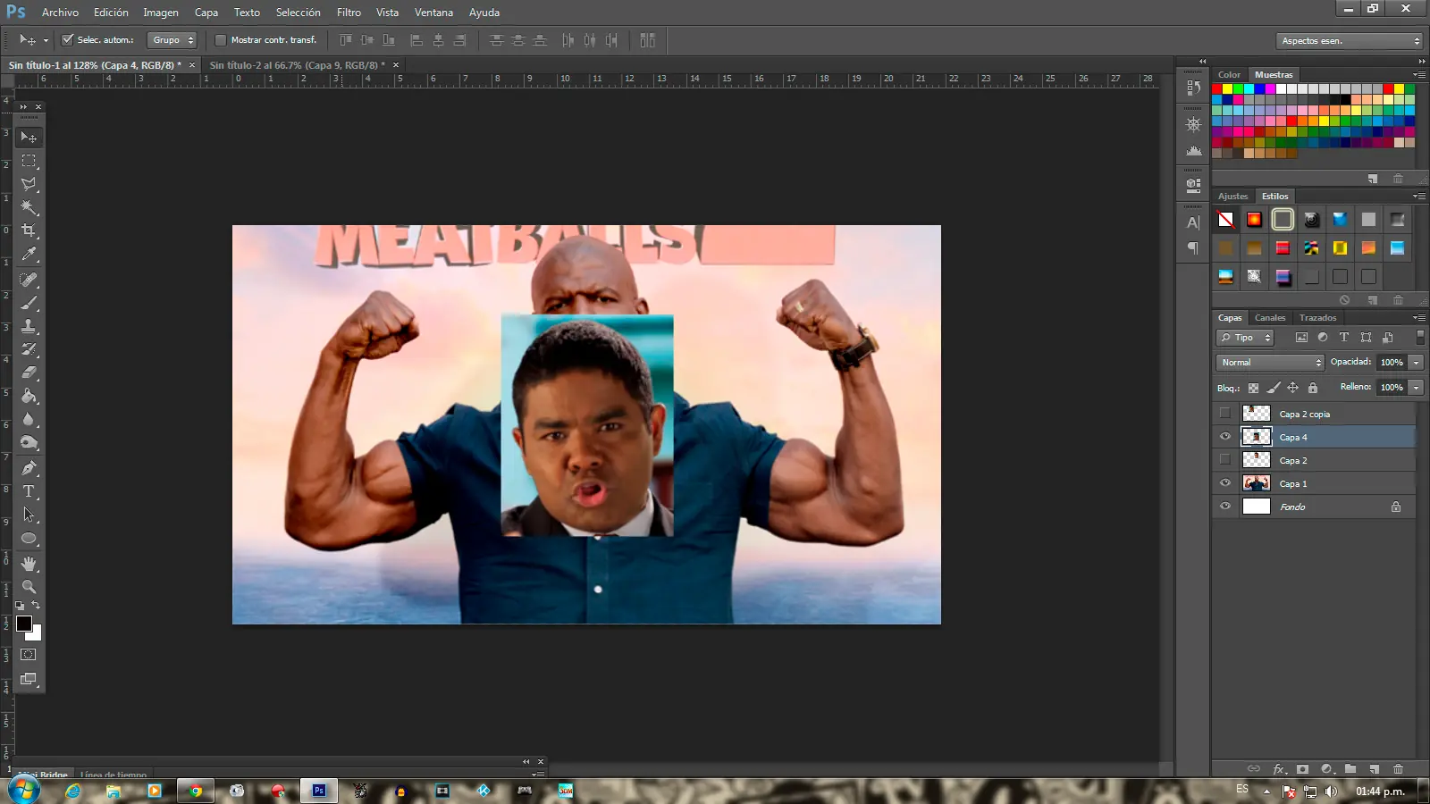
Task: Select the Hand tool
Action: point(29,564)
